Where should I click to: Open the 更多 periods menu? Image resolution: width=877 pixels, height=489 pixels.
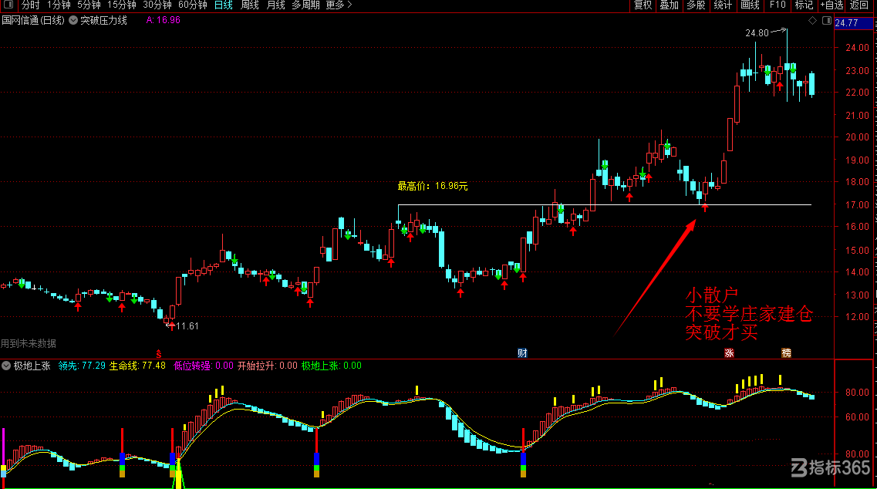pos(339,5)
